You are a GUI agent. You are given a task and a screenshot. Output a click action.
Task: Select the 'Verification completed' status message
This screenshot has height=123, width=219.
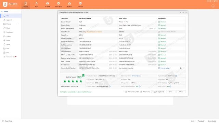pyautogui.click(x=76, y=92)
